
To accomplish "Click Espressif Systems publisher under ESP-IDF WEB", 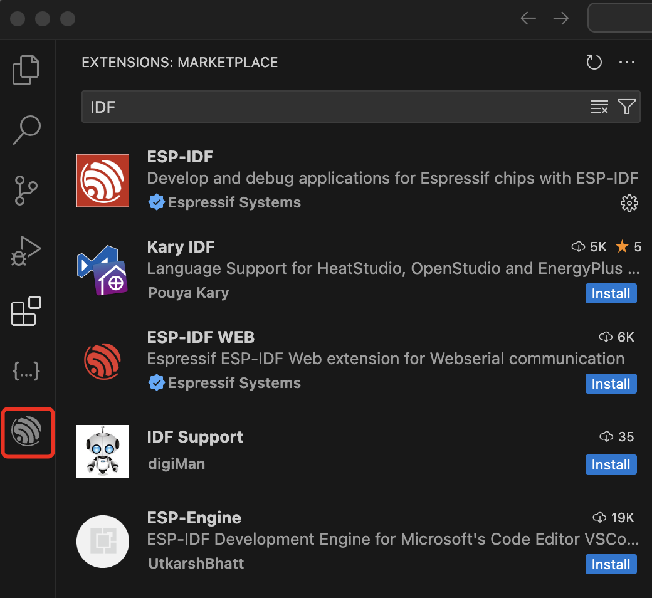I will [234, 383].
